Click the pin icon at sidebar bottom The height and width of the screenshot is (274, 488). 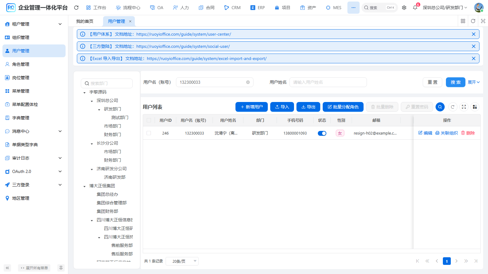click(x=61, y=268)
